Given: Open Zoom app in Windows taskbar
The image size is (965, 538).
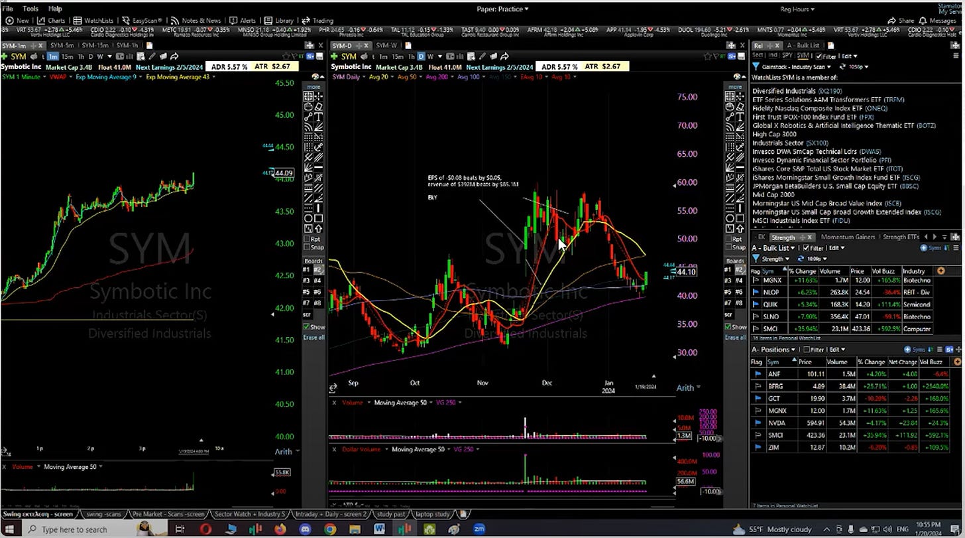Looking at the screenshot, I should coord(479,529).
